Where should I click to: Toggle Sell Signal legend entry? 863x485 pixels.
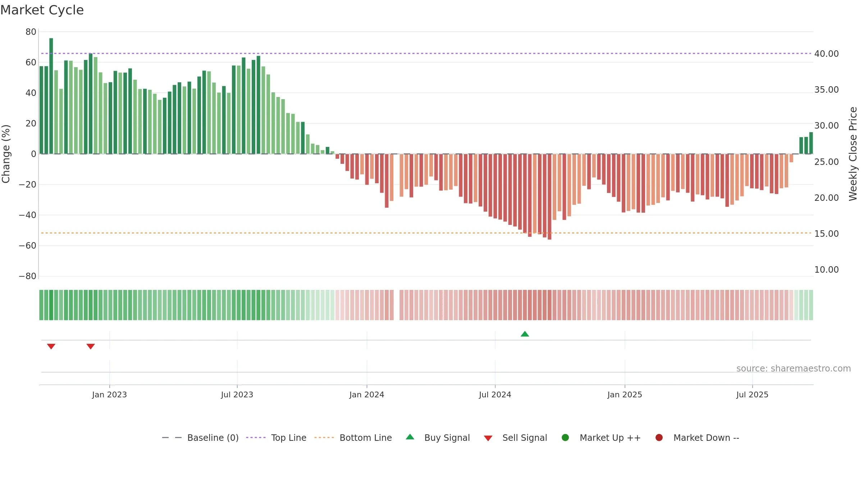point(515,438)
